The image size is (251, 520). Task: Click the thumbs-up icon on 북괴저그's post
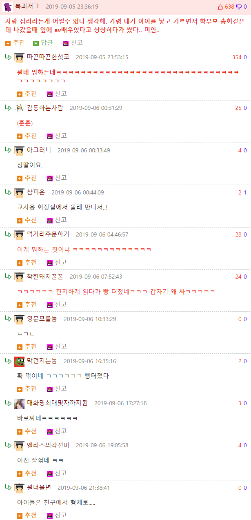pyautogui.click(x=220, y=7)
